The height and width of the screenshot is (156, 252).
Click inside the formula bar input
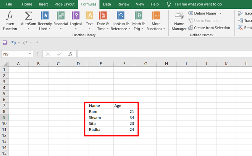[x=165, y=54]
